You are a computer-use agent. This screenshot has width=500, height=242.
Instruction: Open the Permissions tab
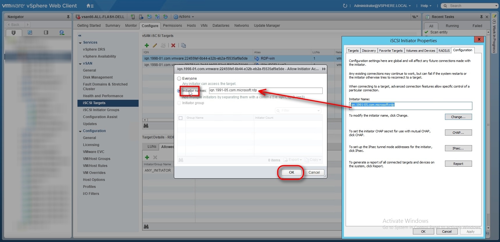click(x=172, y=26)
